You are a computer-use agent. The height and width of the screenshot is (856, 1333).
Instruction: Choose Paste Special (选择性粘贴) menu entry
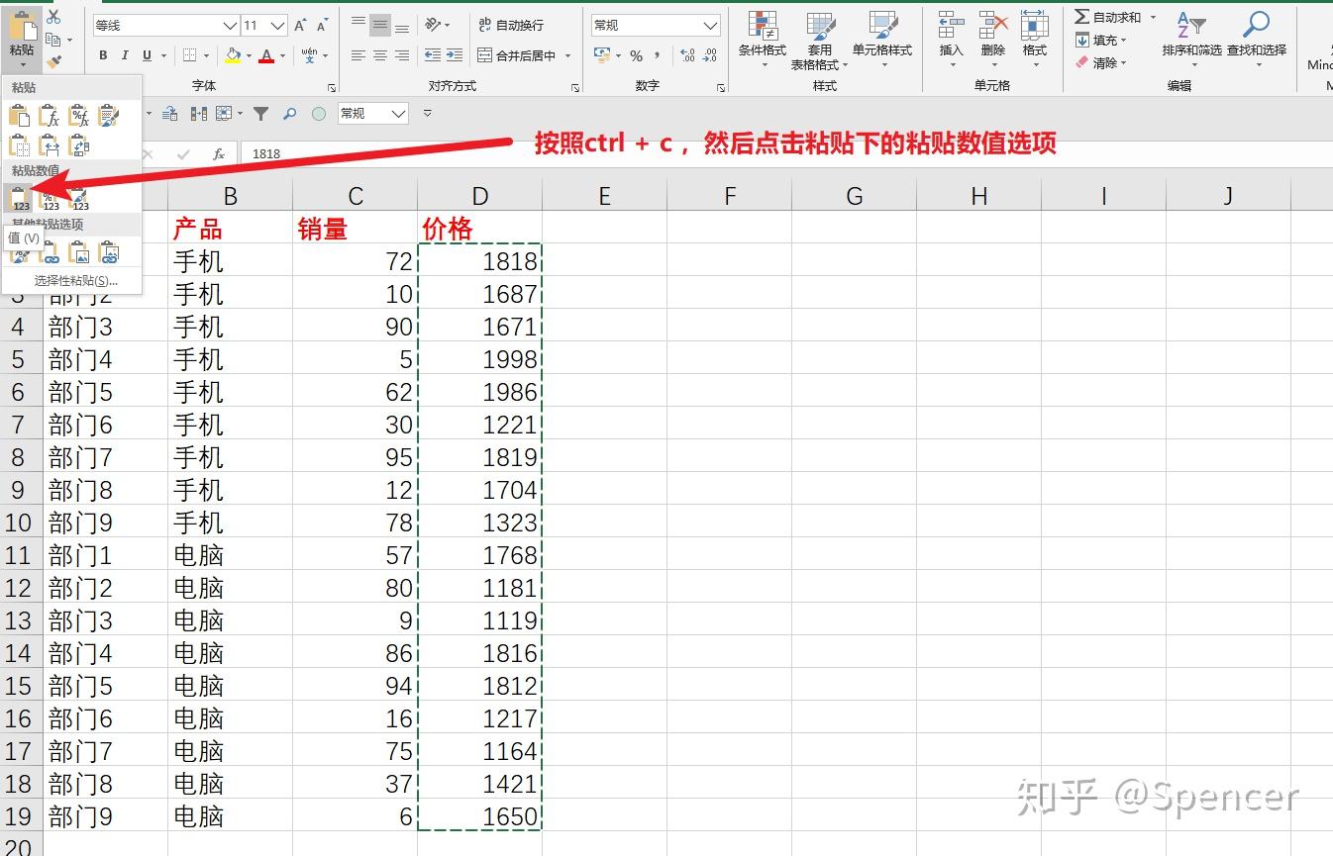coord(75,280)
